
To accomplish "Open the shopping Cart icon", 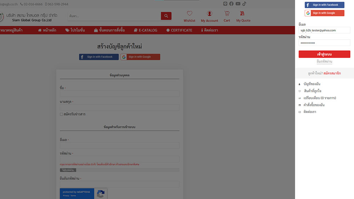I will tap(227, 13).
